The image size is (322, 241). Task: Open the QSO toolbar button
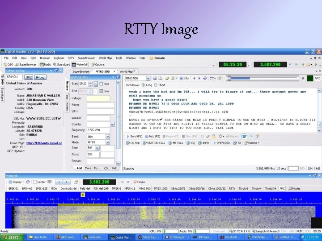(8, 64)
